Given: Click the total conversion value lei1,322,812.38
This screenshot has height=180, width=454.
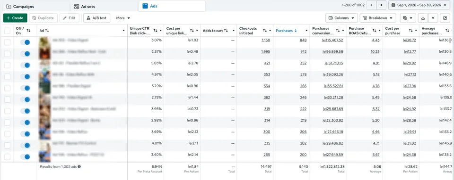Looking at the screenshot, I should 332,166.
